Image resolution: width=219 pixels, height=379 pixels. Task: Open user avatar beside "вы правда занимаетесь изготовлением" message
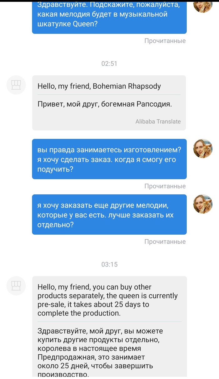[203, 148]
